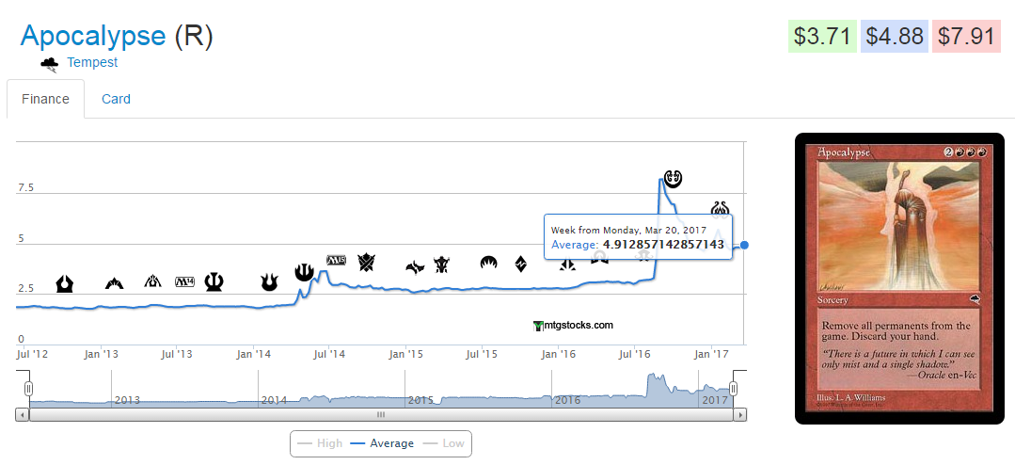Click the blue $4.88 average price badge
The width and height of the screenshot is (1015, 465).
point(894,37)
